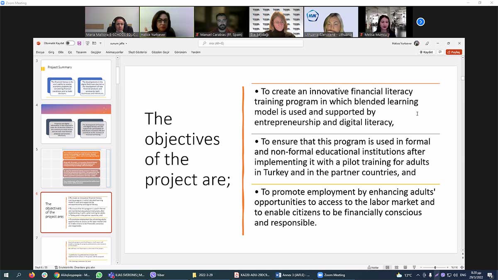Start slideshow from beginning icon in quick access
The height and width of the screenshot is (280, 498).
pyautogui.click(x=88, y=43)
